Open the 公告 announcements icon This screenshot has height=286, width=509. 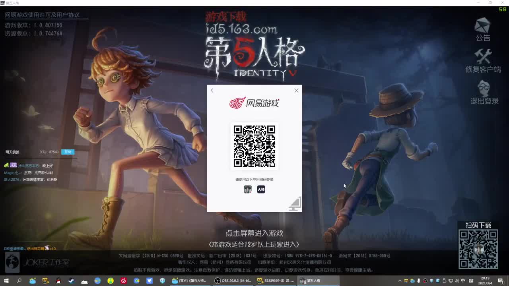click(x=483, y=29)
